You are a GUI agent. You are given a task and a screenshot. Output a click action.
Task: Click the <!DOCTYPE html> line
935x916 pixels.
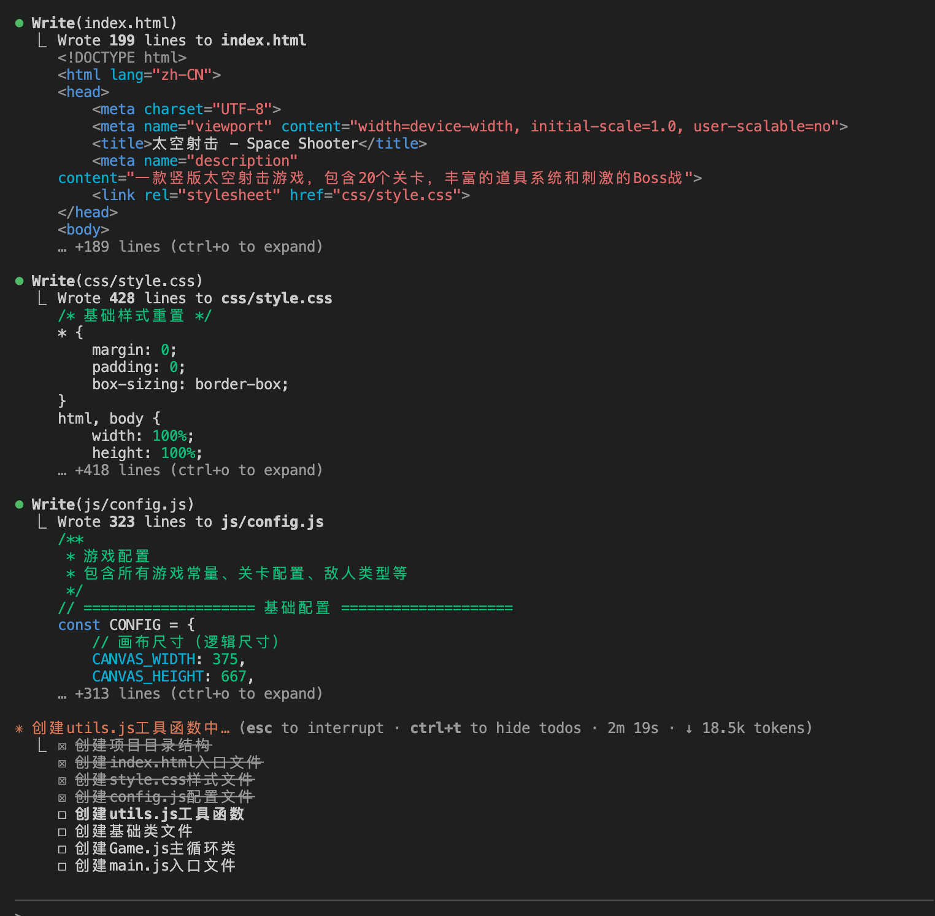pos(122,58)
